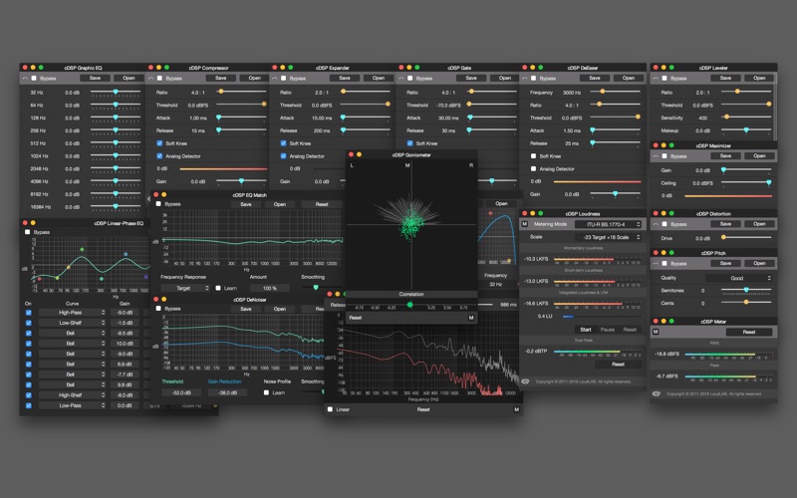Click Reset under True Peak in Loudness
The height and width of the screenshot is (498, 797).
pyautogui.click(x=618, y=365)
